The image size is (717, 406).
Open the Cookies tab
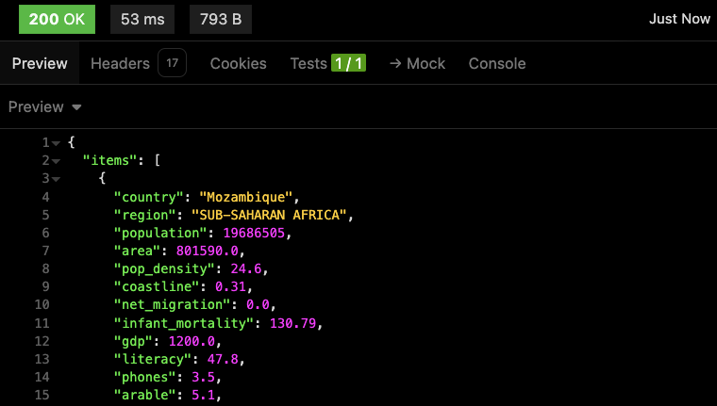tap(239, 63)
